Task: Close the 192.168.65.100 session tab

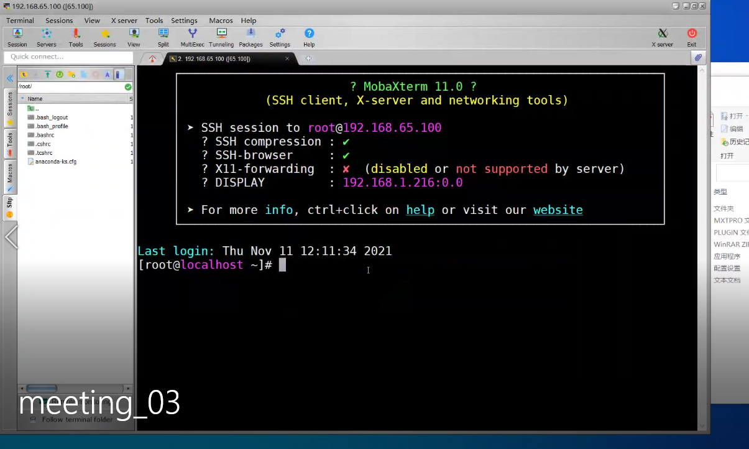Action: [287, 58]
